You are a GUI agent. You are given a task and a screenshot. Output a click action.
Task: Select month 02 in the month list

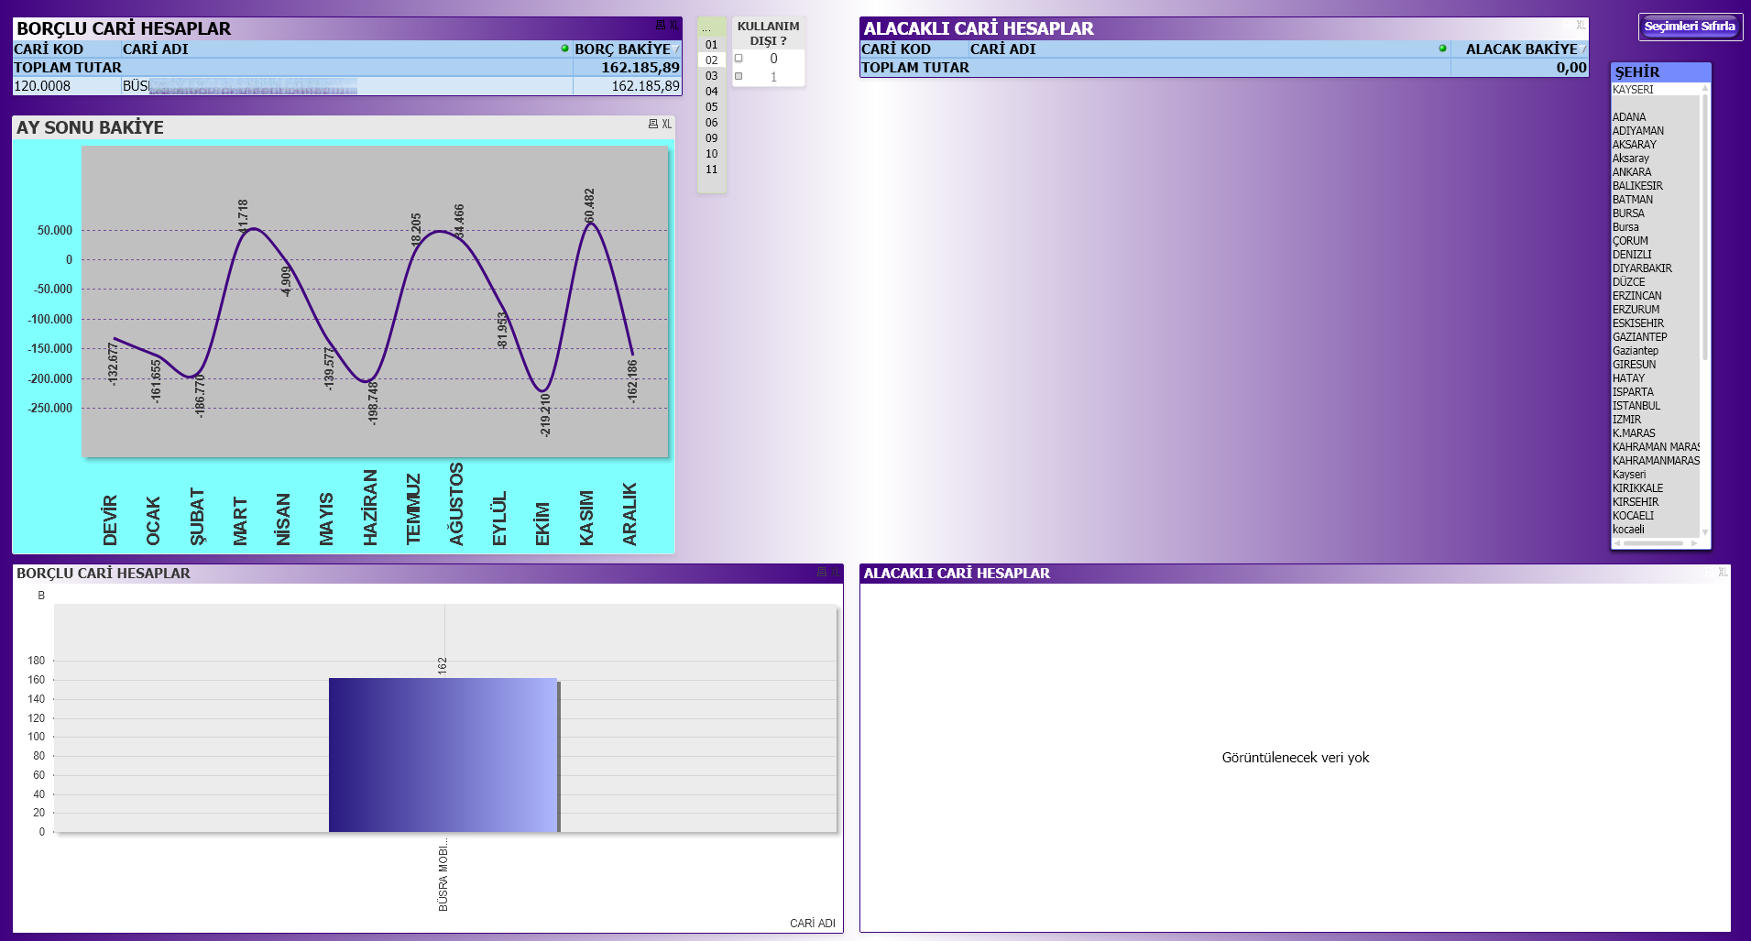tap(712, 60)
